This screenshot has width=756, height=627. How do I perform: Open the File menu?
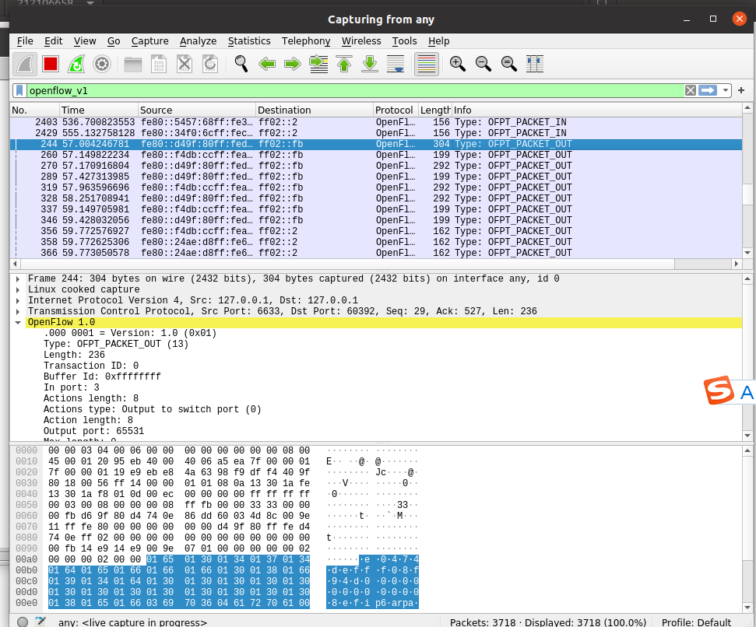pyautogui.click(x=25, y=41)
